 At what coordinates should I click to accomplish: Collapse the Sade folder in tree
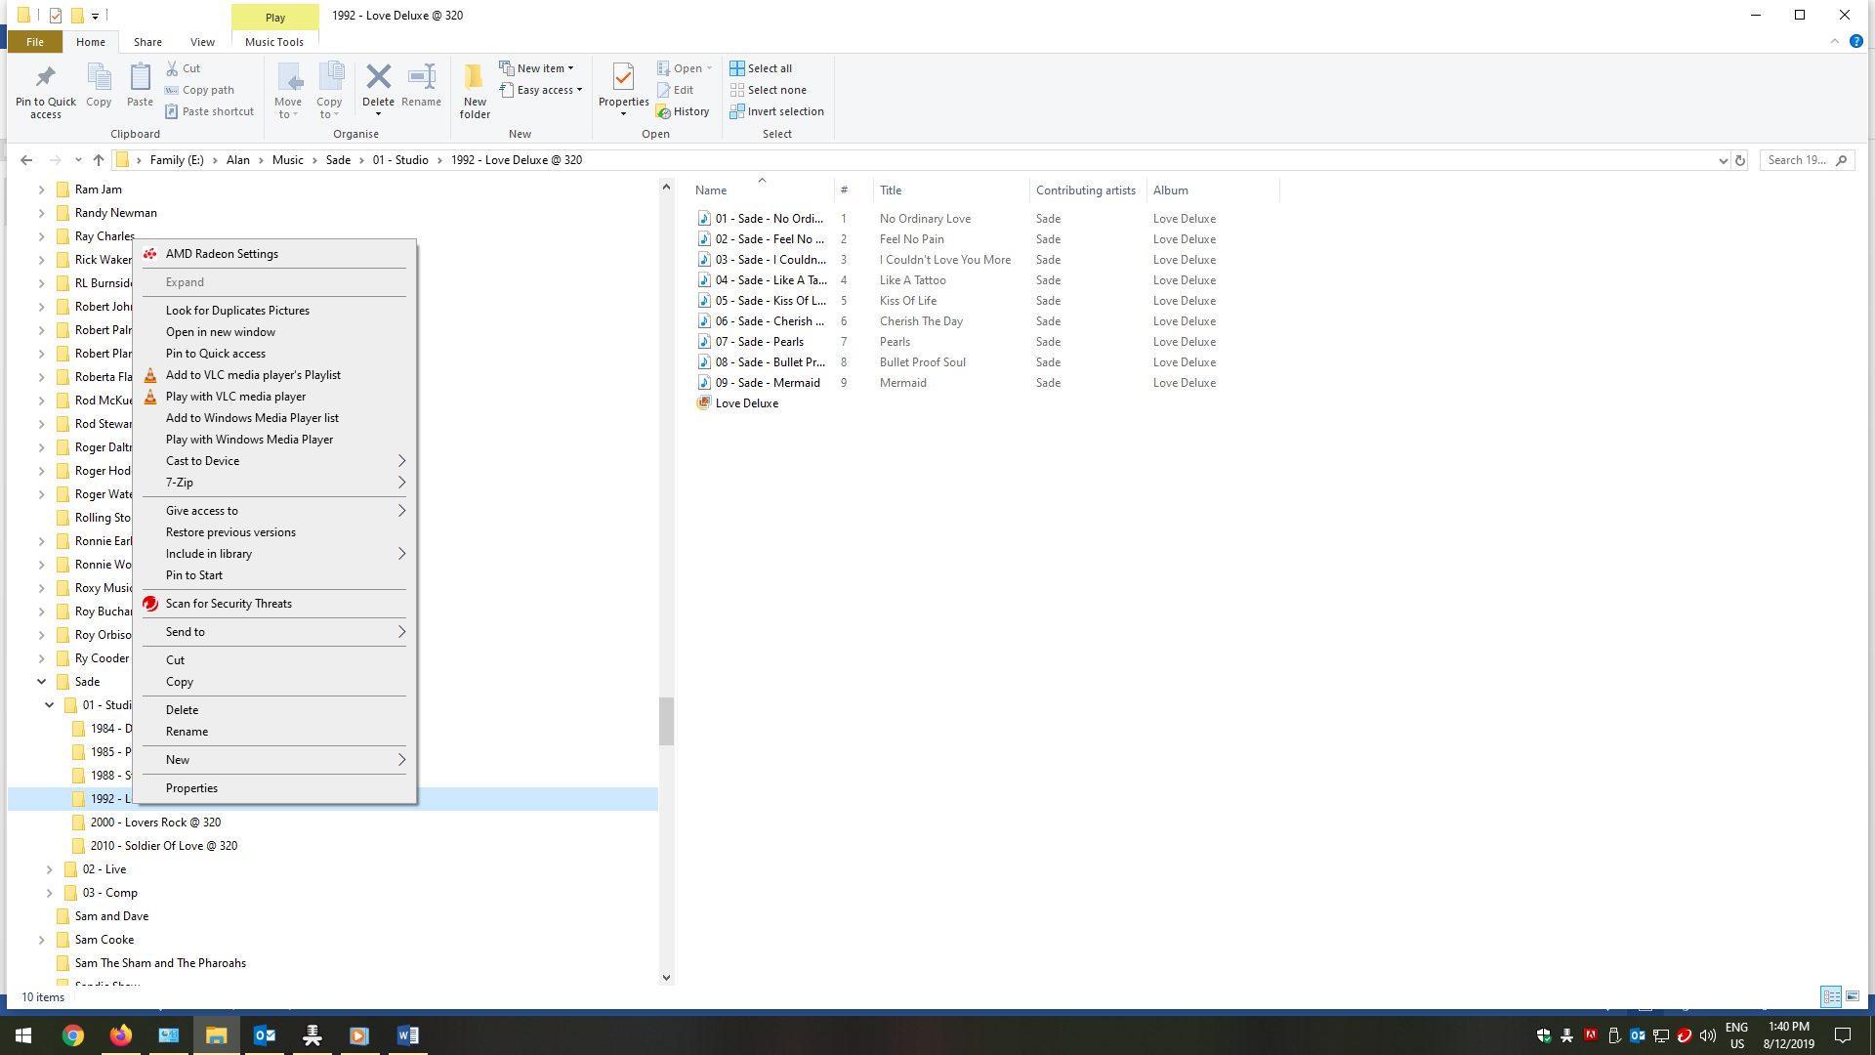41,682
